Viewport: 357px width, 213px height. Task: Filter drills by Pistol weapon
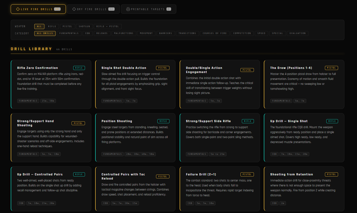pyautogui.click(x=67, y=27)
